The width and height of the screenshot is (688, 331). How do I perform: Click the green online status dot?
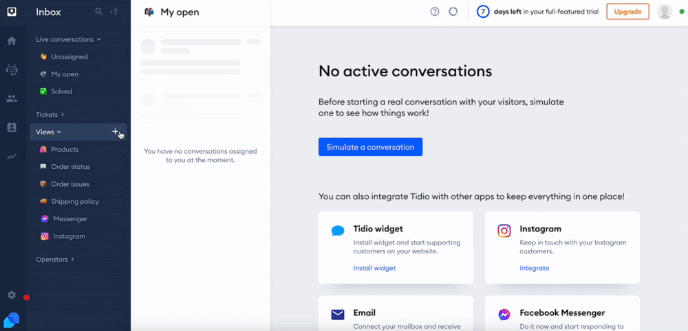click(681, 12)
